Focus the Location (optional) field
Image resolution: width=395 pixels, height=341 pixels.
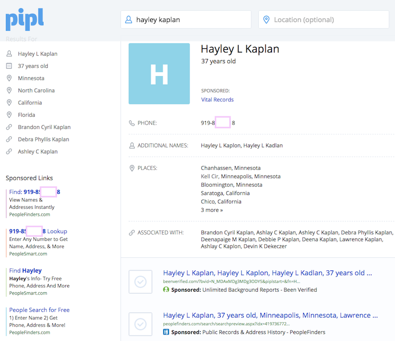[324, 20]
